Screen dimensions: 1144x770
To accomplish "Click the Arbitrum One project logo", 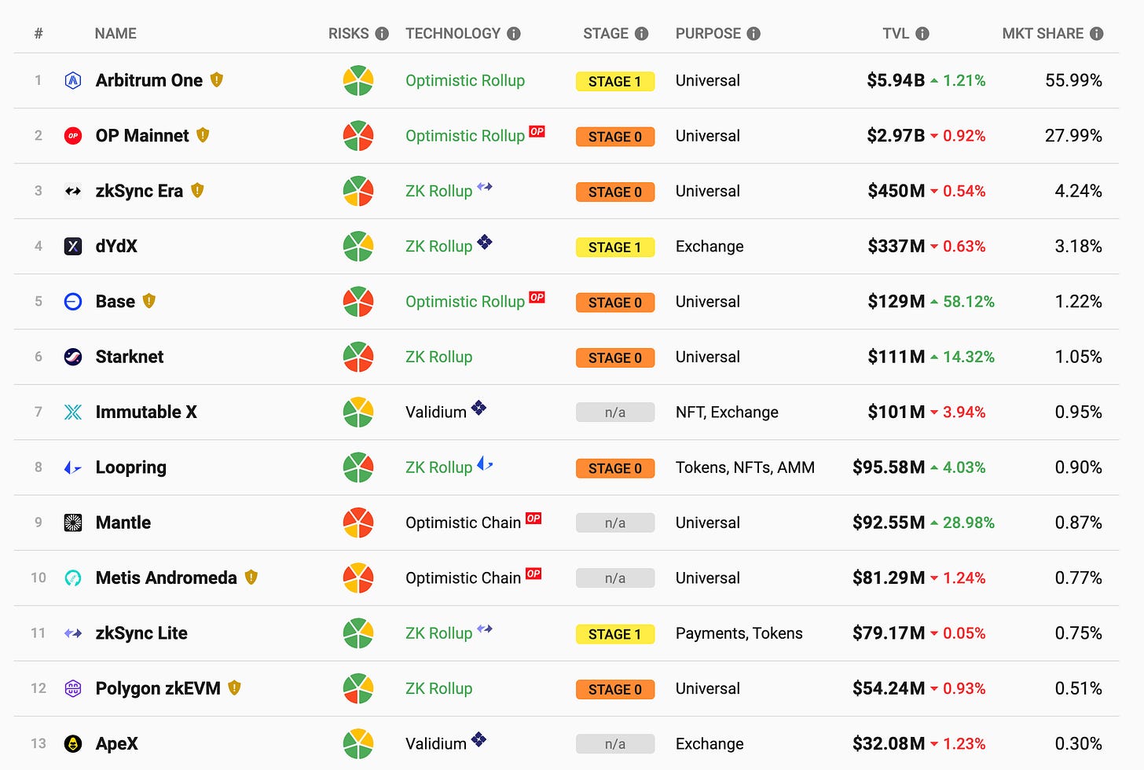I will point(73,80).
